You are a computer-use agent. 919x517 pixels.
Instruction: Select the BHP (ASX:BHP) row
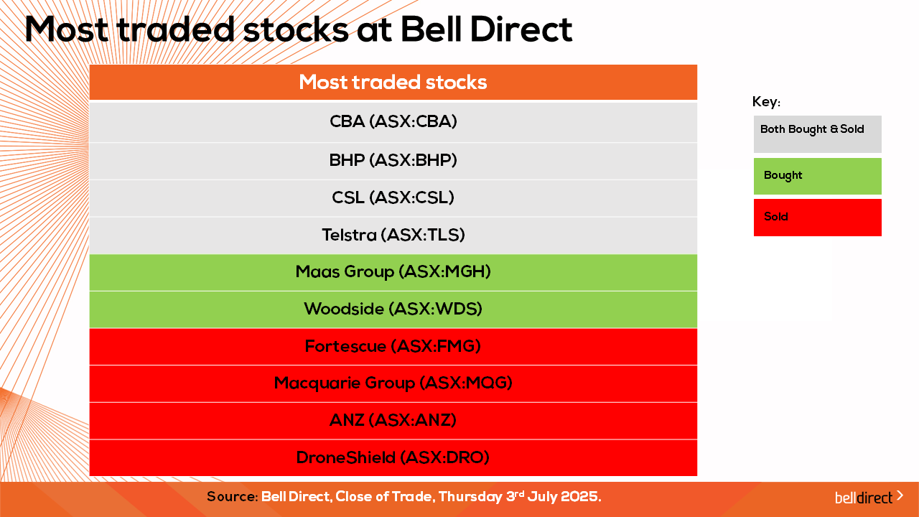click(393, 161)
